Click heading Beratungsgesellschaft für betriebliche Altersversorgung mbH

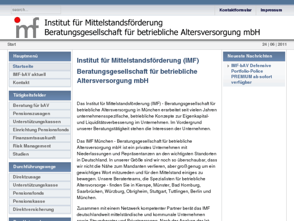(x=137, y=76)
